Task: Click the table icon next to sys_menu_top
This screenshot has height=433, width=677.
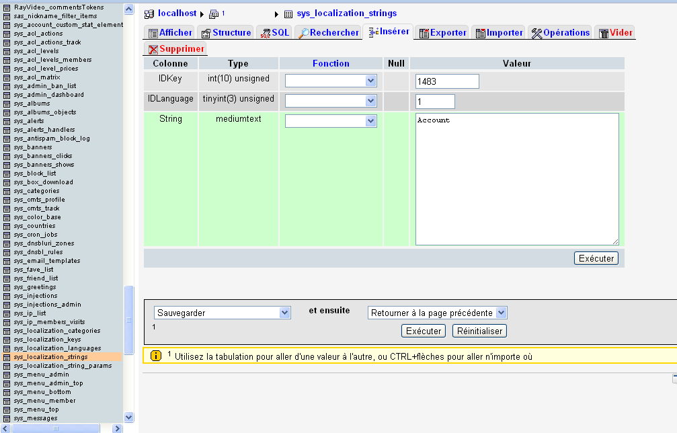Action: [x=7, y=409]
